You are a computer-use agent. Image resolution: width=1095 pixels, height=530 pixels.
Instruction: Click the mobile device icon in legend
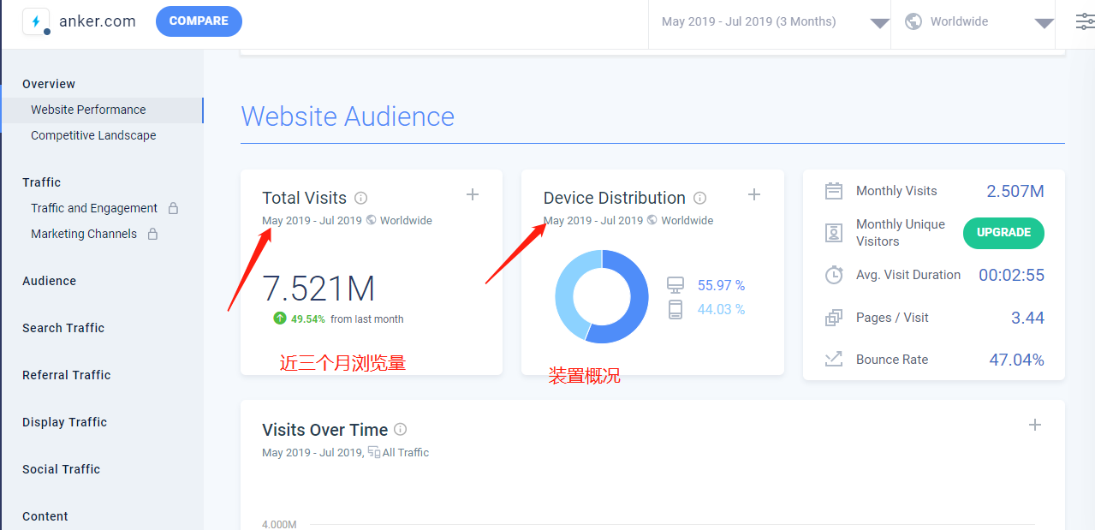(675, 309)
